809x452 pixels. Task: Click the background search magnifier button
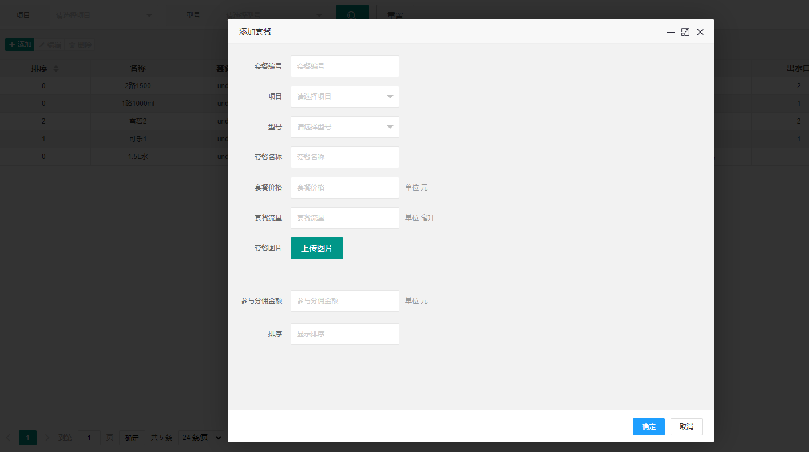(352, 15)
